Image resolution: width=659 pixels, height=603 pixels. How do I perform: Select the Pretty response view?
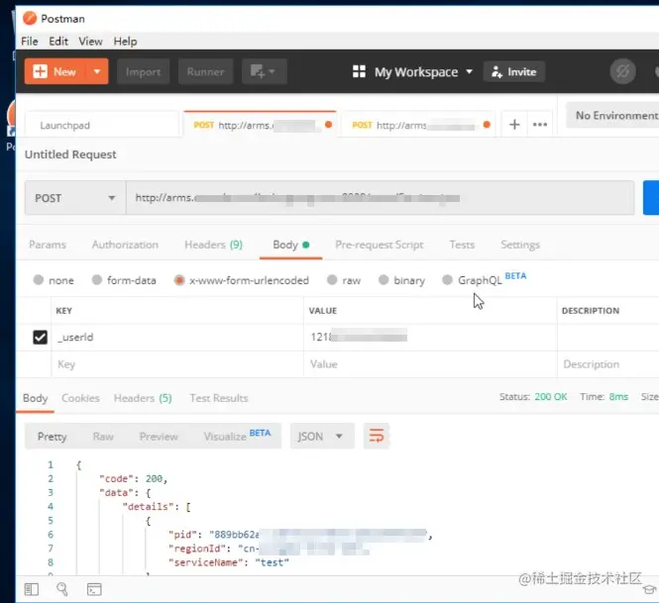(x=52, y=437)
